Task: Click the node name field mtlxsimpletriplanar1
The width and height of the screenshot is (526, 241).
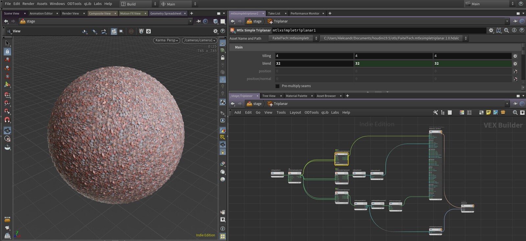Action: [379, 30]
